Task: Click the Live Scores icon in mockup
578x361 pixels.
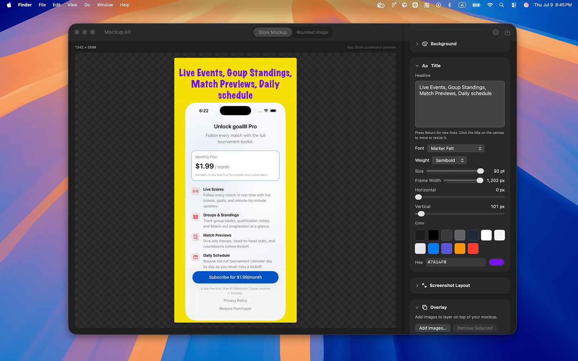Action: click(195, 191)
